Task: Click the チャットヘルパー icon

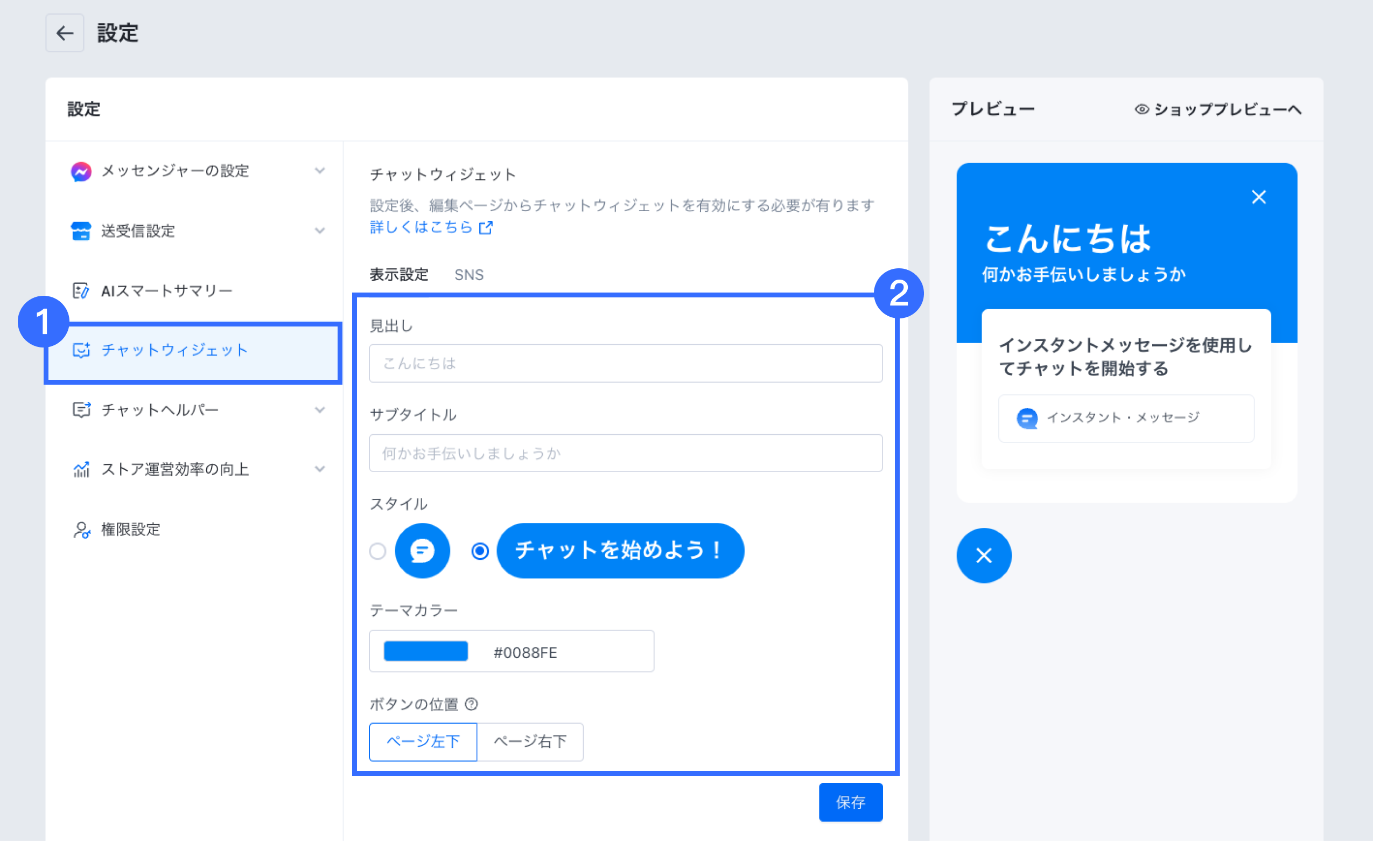Action: pos(81,410)
